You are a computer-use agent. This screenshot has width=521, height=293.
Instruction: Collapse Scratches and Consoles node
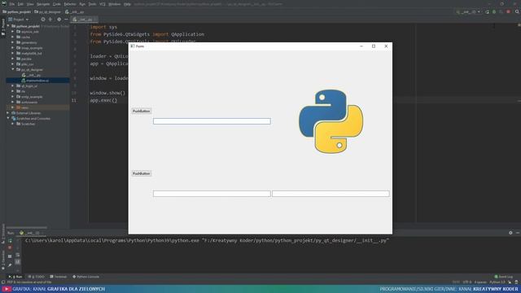point(9,118)
